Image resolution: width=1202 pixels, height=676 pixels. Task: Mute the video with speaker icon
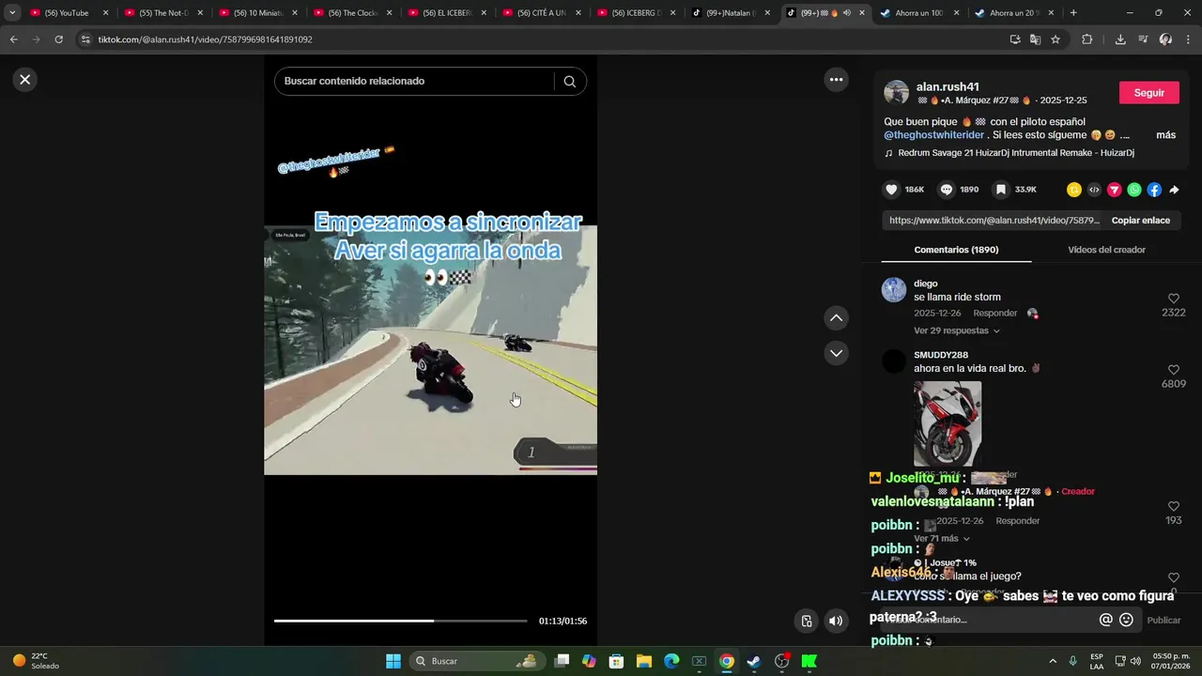pos(836,621)
